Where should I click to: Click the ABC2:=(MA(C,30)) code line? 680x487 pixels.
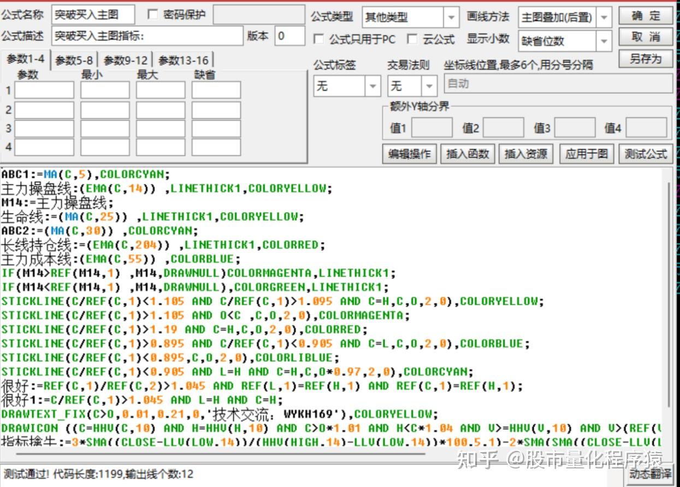tap(100, 231)
